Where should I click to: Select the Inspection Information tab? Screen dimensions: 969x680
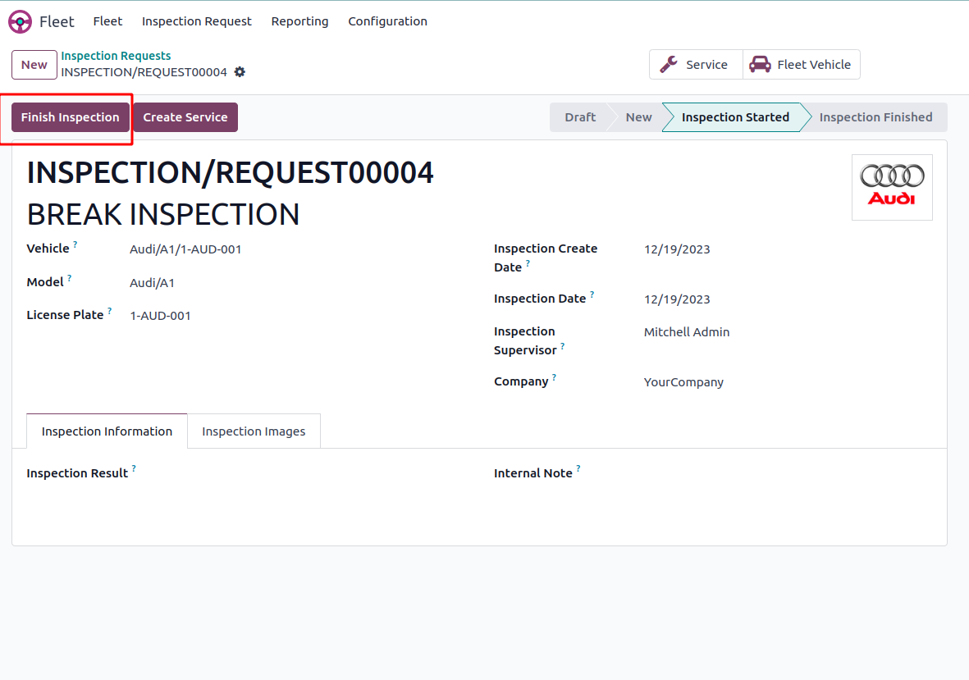coord(107,431)
